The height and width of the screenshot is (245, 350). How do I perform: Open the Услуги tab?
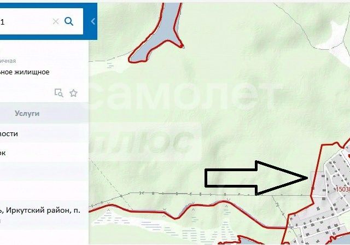click(x=27, y=113)
